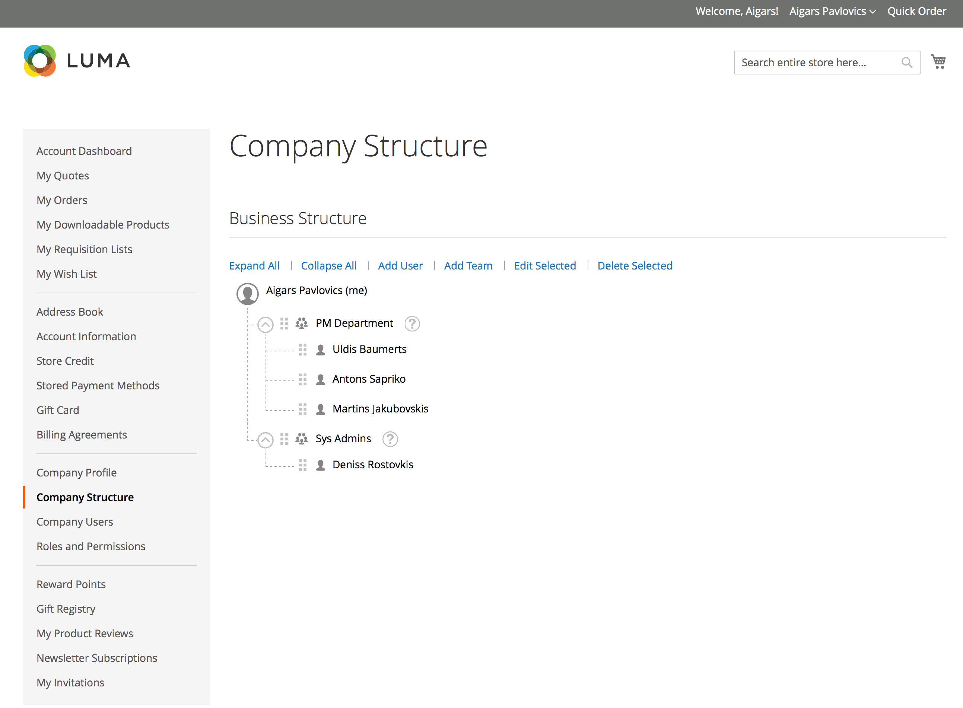Screen dimensions: 963x708
Task: Click PM Department help question icon
Action: pyautogui.click(x=412, y=323)
